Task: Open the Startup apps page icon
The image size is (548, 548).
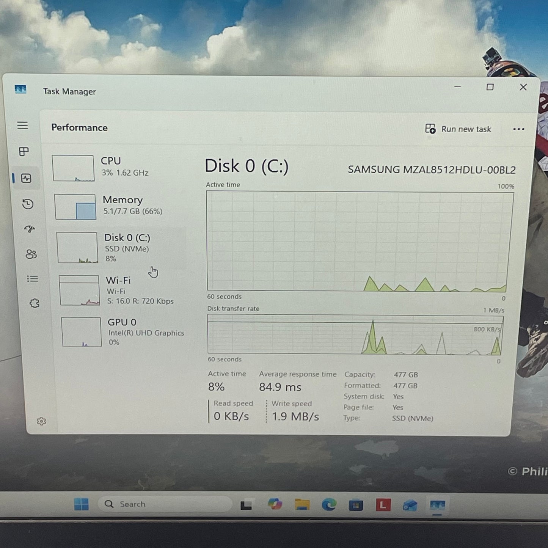Action: coord(30,229)
